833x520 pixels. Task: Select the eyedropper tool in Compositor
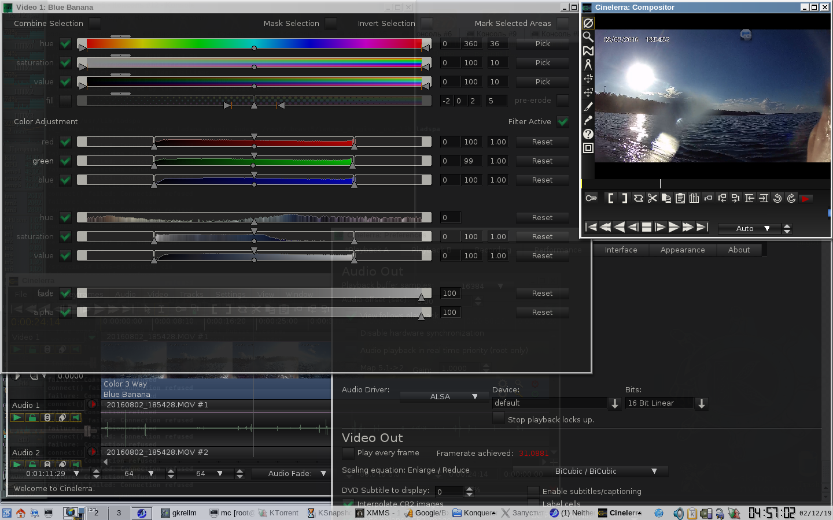(588, 120)
